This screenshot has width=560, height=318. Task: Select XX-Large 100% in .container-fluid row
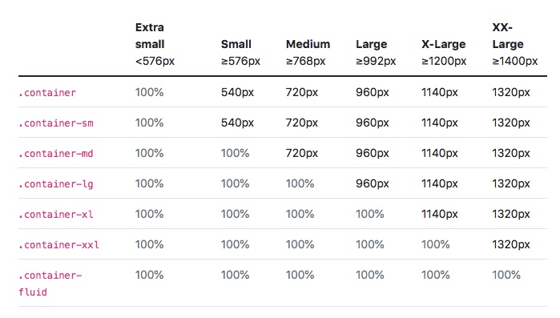tap(506, 276)
